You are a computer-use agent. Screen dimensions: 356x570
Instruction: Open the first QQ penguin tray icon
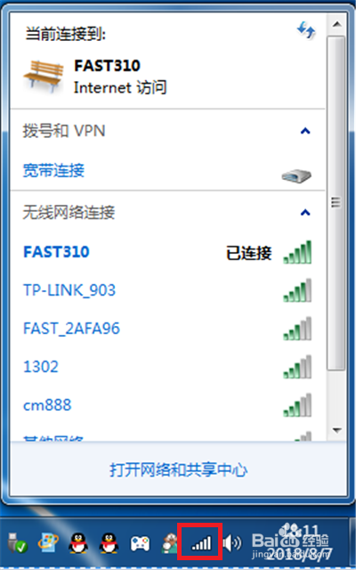pos(78,543)
